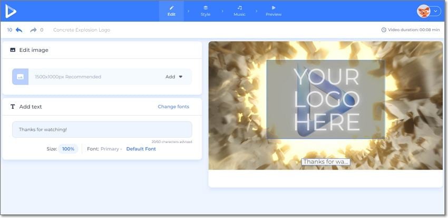This screenshot has width=448, height=218.
Task: Change the text size 100% value
Action: [69, 149]
